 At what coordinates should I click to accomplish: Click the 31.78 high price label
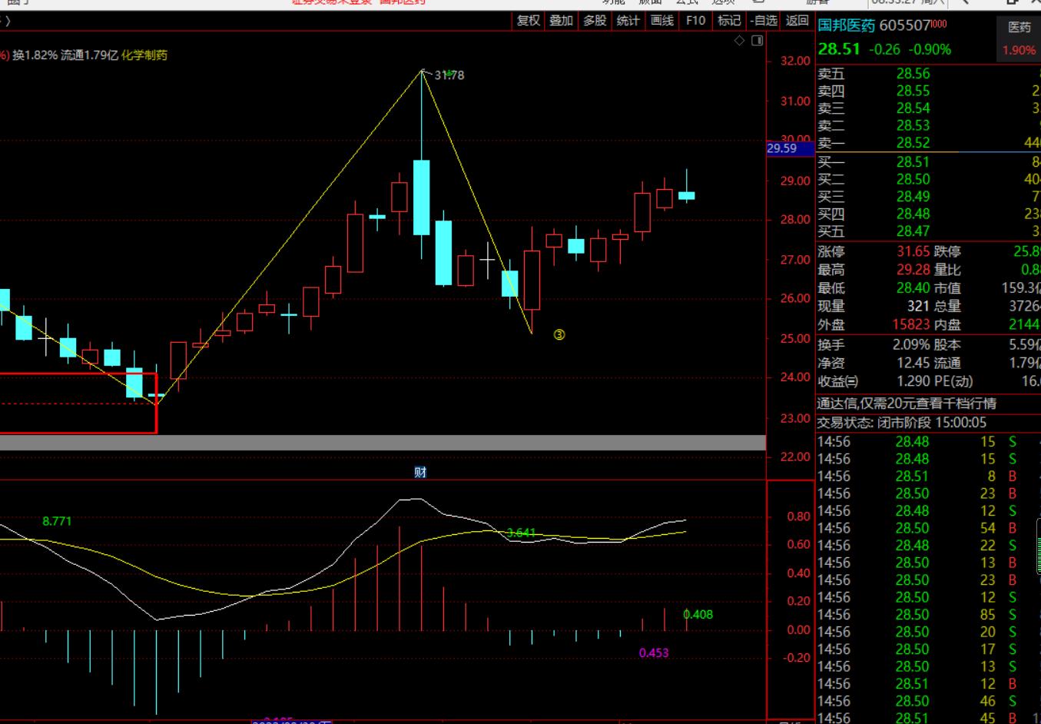(449, 75)
